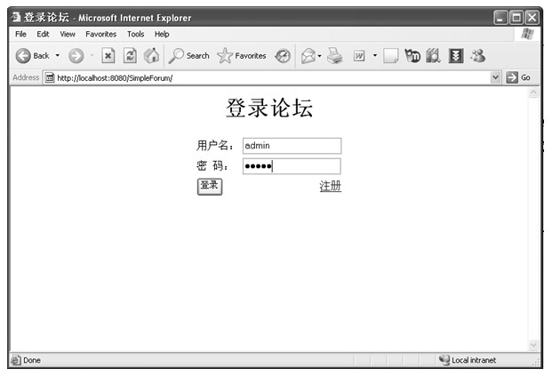Expand the address bar dropdown arrow
The height and width of the screenshot is (377, 552).
tap(495, 77)
